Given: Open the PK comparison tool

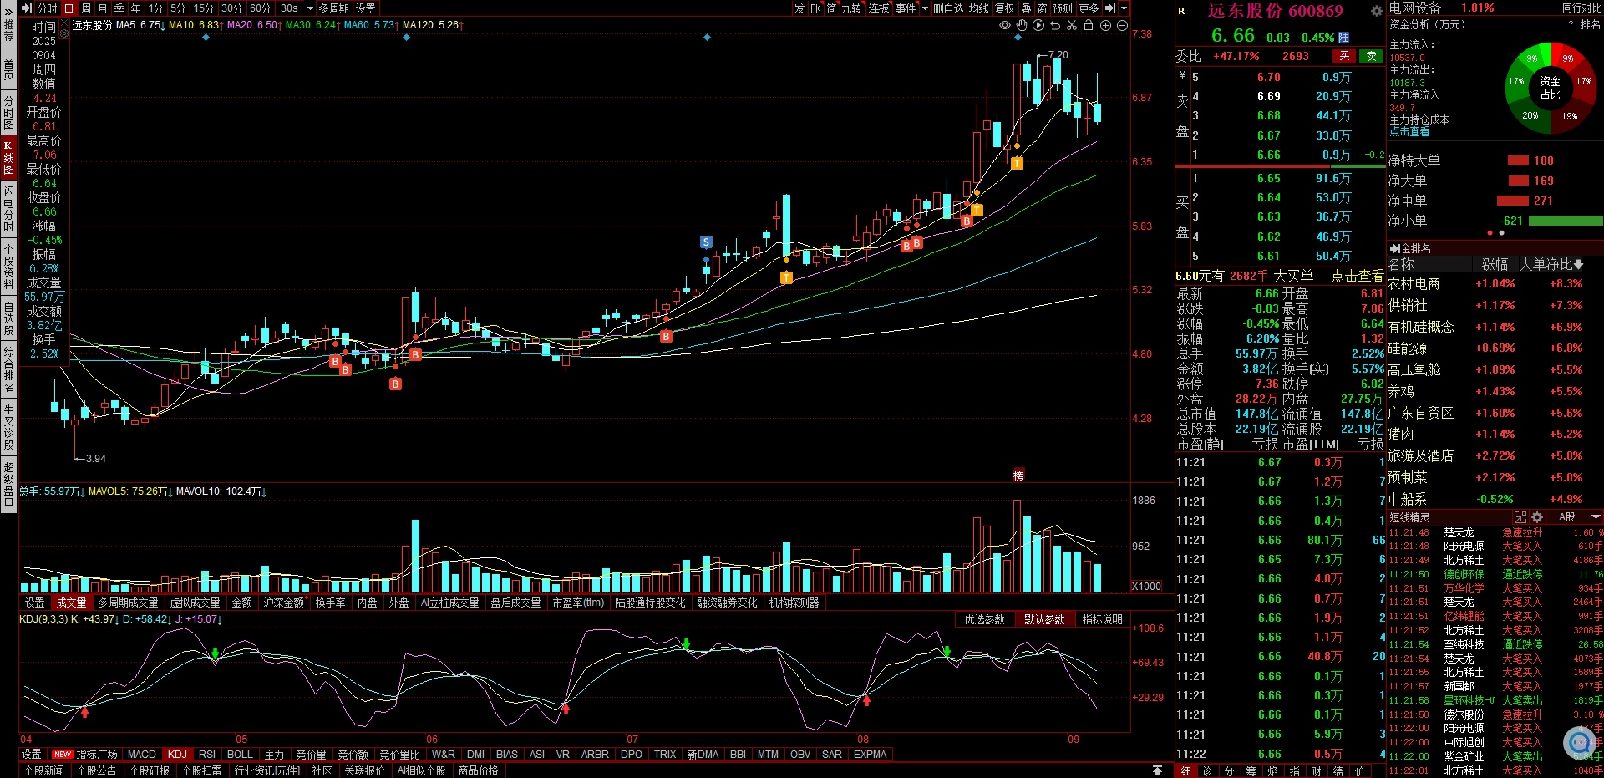Looking at the screenshot, I should (x=815, y=8).
